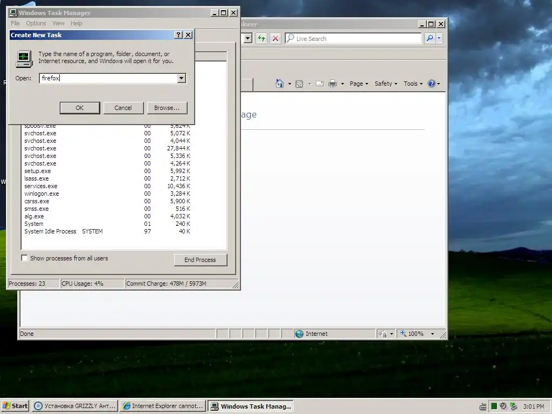Enable Show processes from all users
The width and height of the screenshot is (552, 414).
click(24, 258)
